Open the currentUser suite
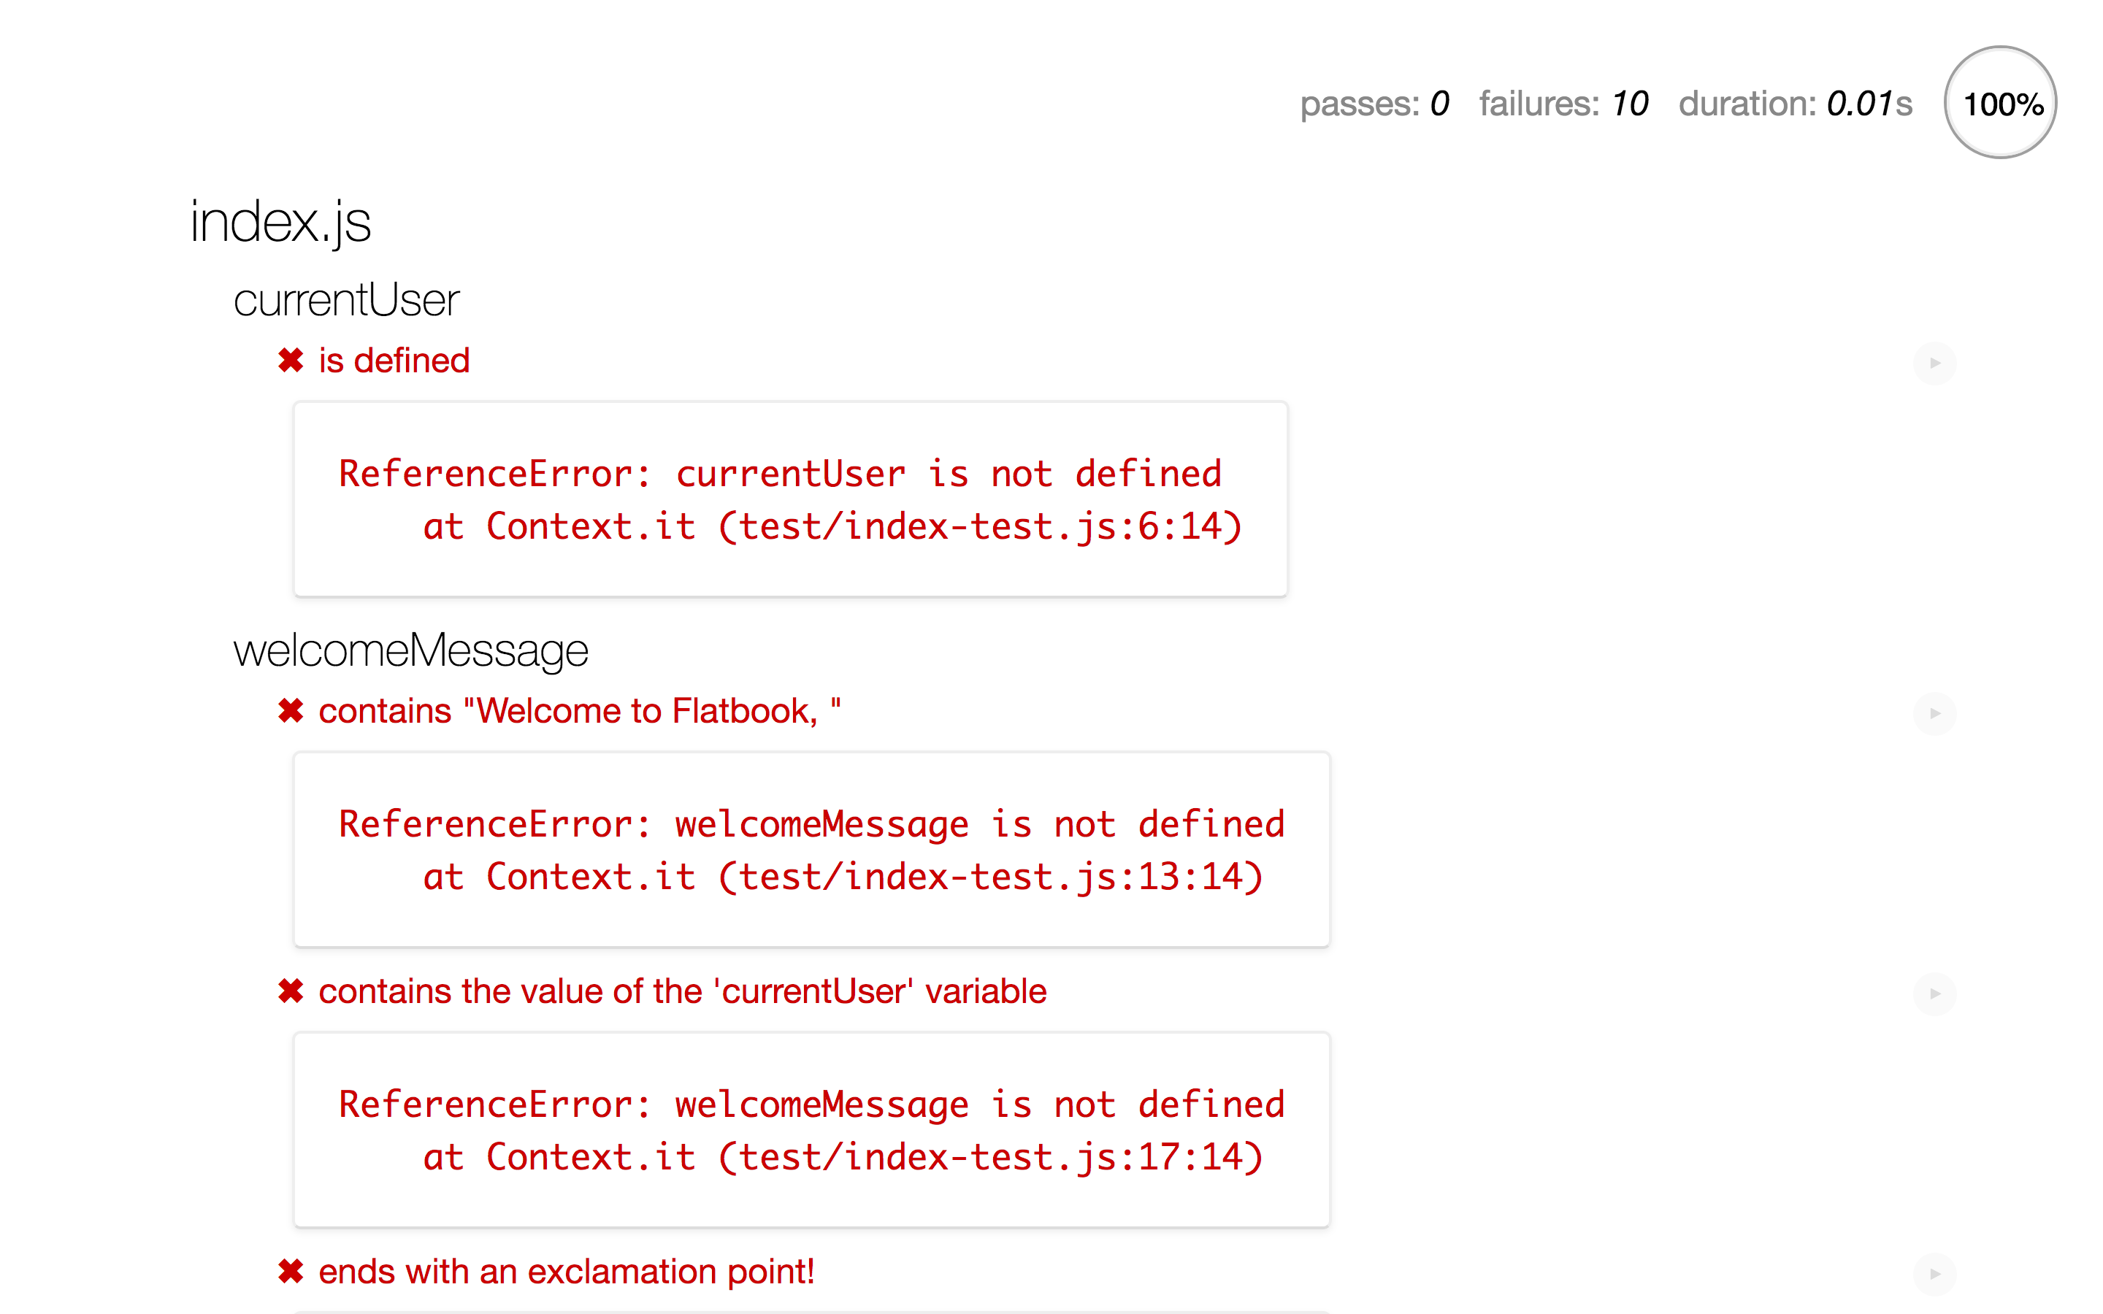The height and width of the screenshot is (1314, 2103). (x=346, y=301)
